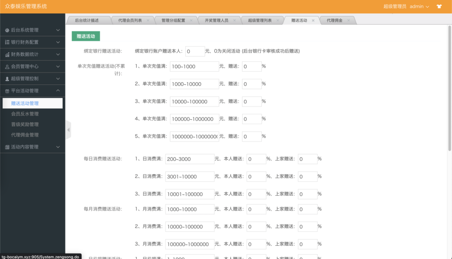Switch to the 管理分组配置 tab

(x=173, y=20)
